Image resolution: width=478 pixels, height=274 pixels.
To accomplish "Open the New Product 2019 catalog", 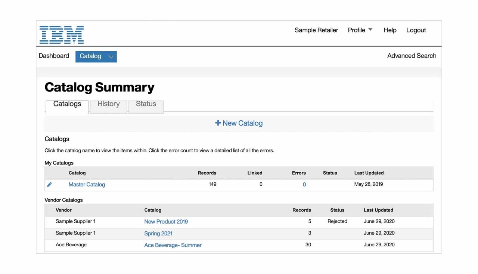I will click(x=166, y=221).
